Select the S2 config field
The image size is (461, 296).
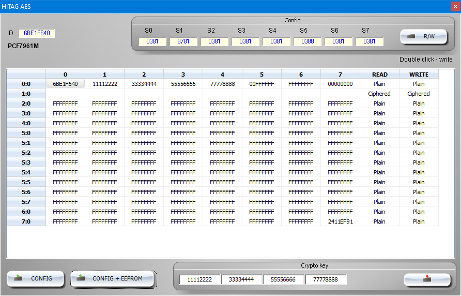tap(214, 41)
